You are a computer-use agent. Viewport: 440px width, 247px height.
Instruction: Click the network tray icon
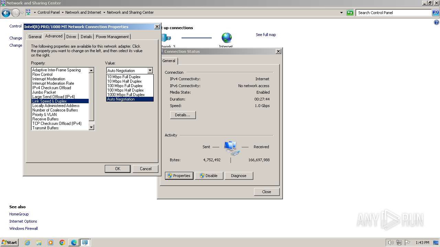(x=399, y=243)
